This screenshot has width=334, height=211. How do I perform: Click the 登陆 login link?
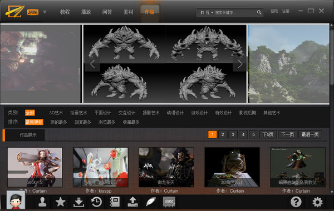coord(274,11)
